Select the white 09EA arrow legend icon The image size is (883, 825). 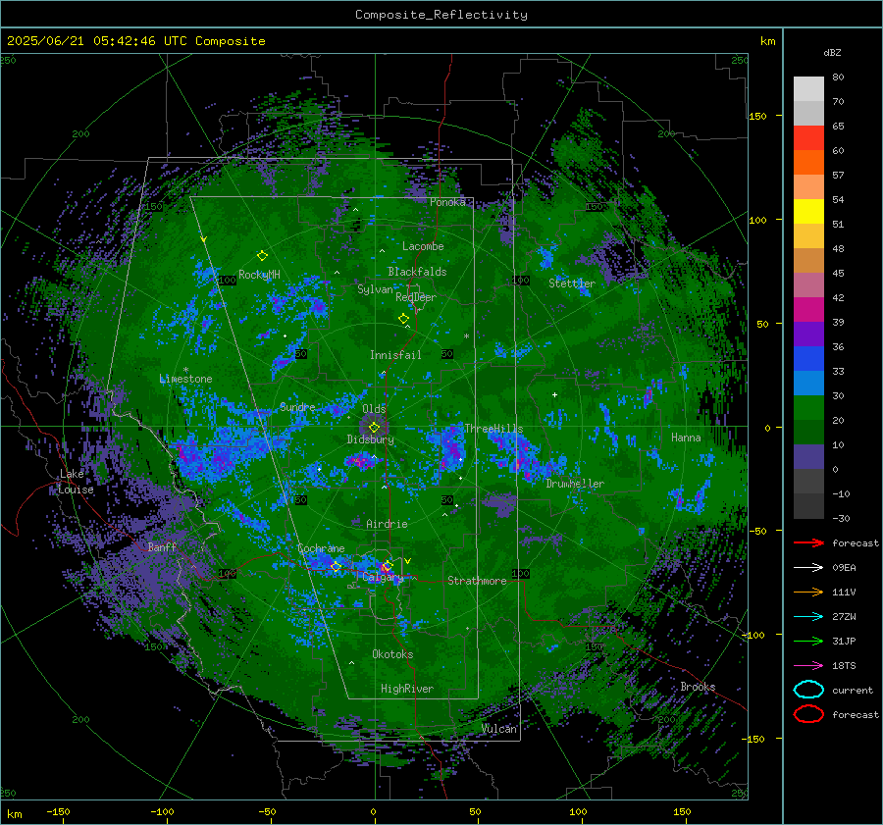(808, 568)
